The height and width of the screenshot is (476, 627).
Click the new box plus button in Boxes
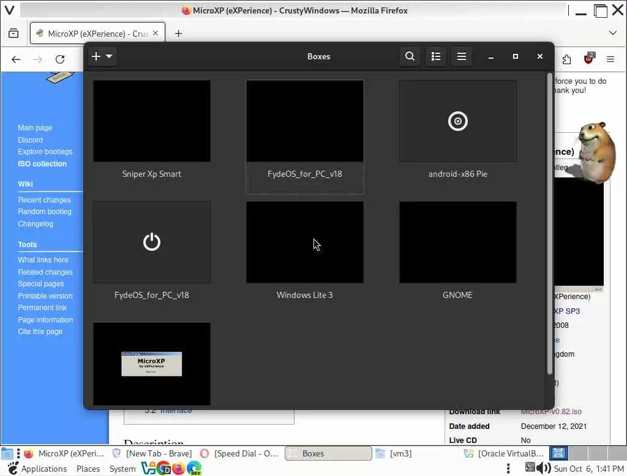96,56
